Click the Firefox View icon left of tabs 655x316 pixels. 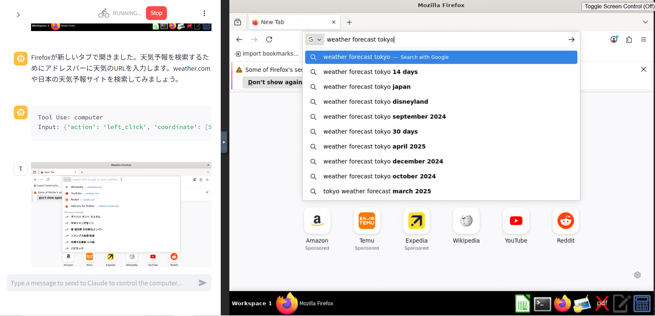(x=238, y=22)
